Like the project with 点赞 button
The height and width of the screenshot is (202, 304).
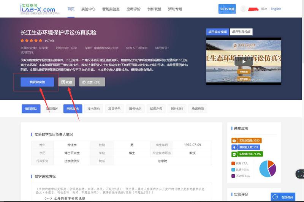tap(92, 82)
